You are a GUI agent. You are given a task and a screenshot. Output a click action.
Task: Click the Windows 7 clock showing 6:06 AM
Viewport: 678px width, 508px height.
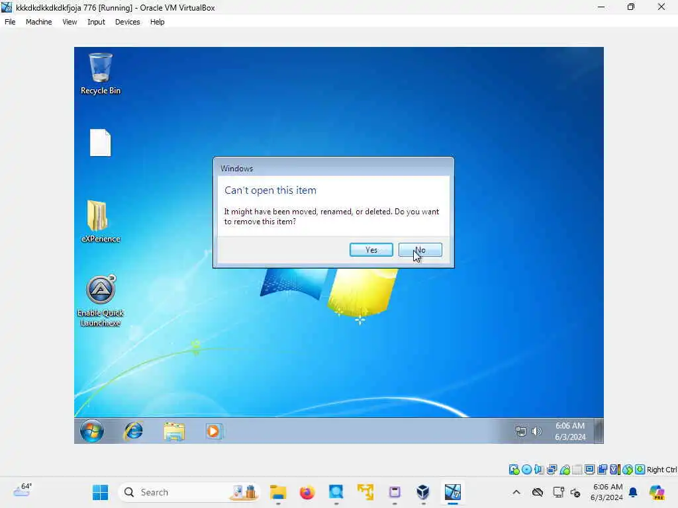[x=570, y=431]
